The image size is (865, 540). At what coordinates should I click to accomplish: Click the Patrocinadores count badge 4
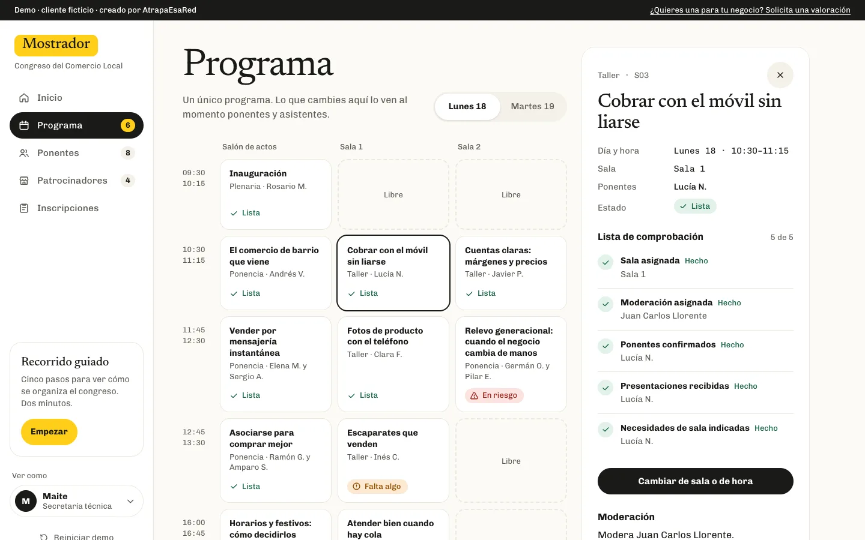click(127, 181)
